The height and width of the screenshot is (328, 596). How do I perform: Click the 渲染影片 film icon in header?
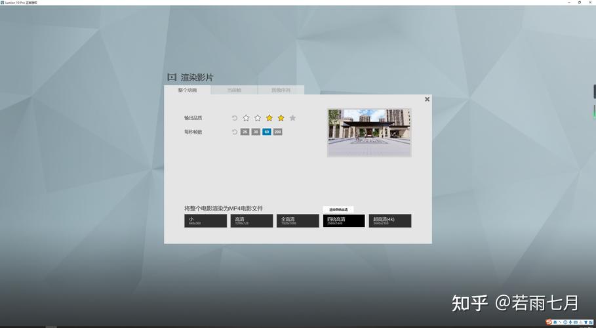[x=172, y=77]
